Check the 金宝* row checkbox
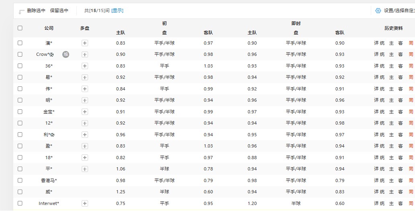Viewport: 415px width, 211px height. [20, 112]
